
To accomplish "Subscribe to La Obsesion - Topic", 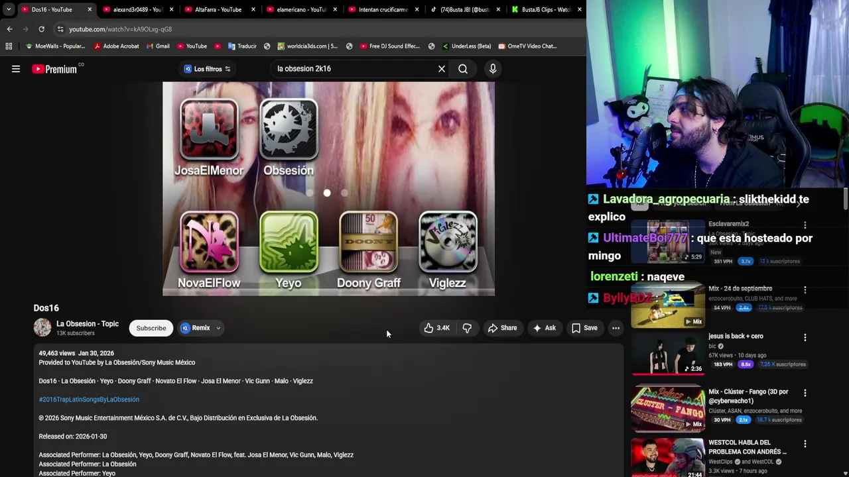I will (151, 328).
